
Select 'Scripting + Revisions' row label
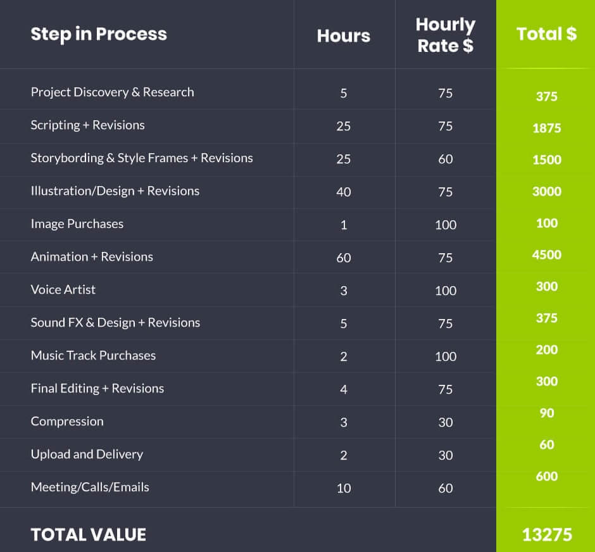[x=87, y=125]
